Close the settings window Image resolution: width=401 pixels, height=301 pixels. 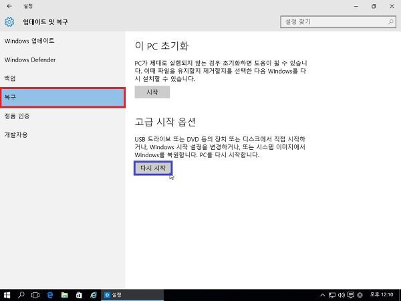coord(392,7)
